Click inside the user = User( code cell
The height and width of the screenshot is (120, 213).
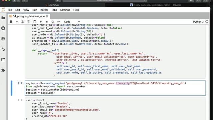pos(115,109)
